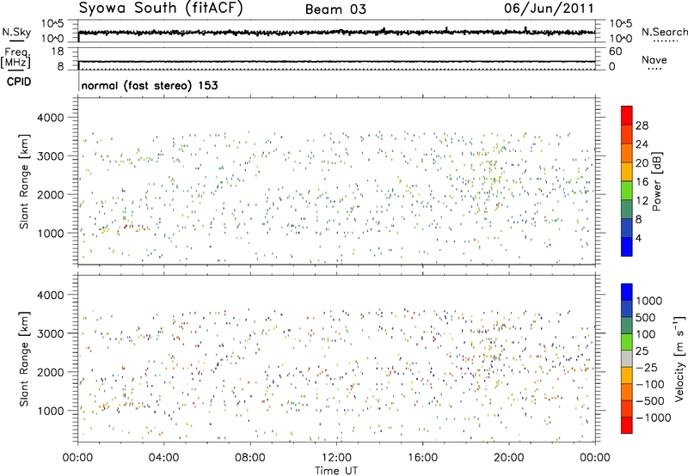This screenshot has width=688, height=476.
Task: Pick the light green 25–100 Velocity colorbar segment
Action: [x=627, y=342]
